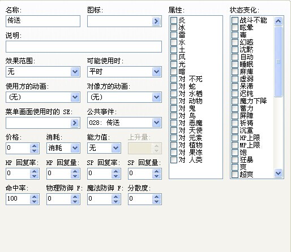Increase 魔法防御 F with up arrow

[x=115, y=197]
